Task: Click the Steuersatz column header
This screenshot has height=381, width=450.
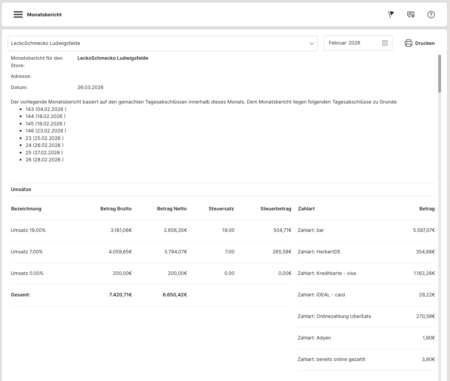Action: (x=221, y=208)
